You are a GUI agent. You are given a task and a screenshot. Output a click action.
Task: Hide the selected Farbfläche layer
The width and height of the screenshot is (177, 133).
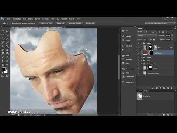click(x=139, y=53)
